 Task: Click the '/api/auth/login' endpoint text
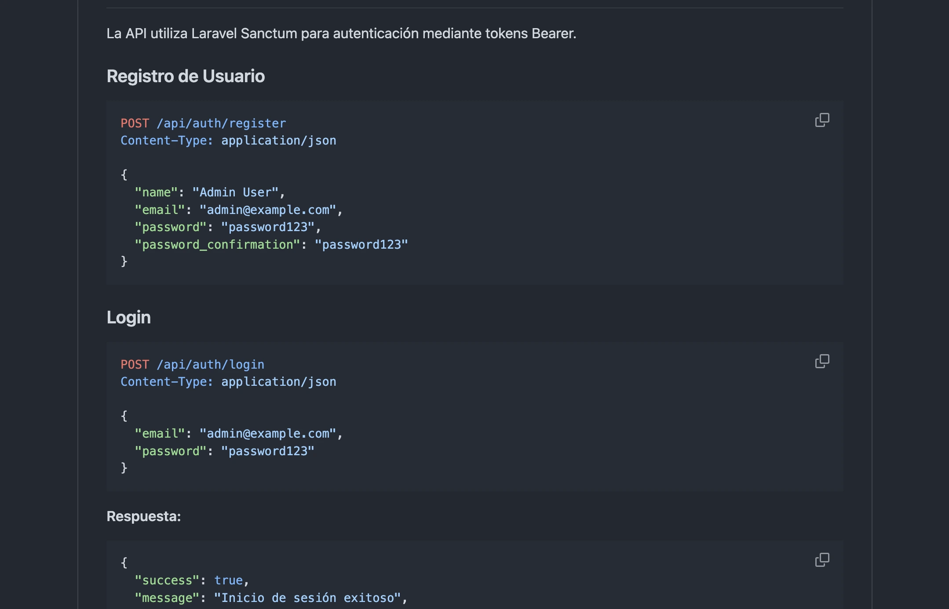[210, 365]
